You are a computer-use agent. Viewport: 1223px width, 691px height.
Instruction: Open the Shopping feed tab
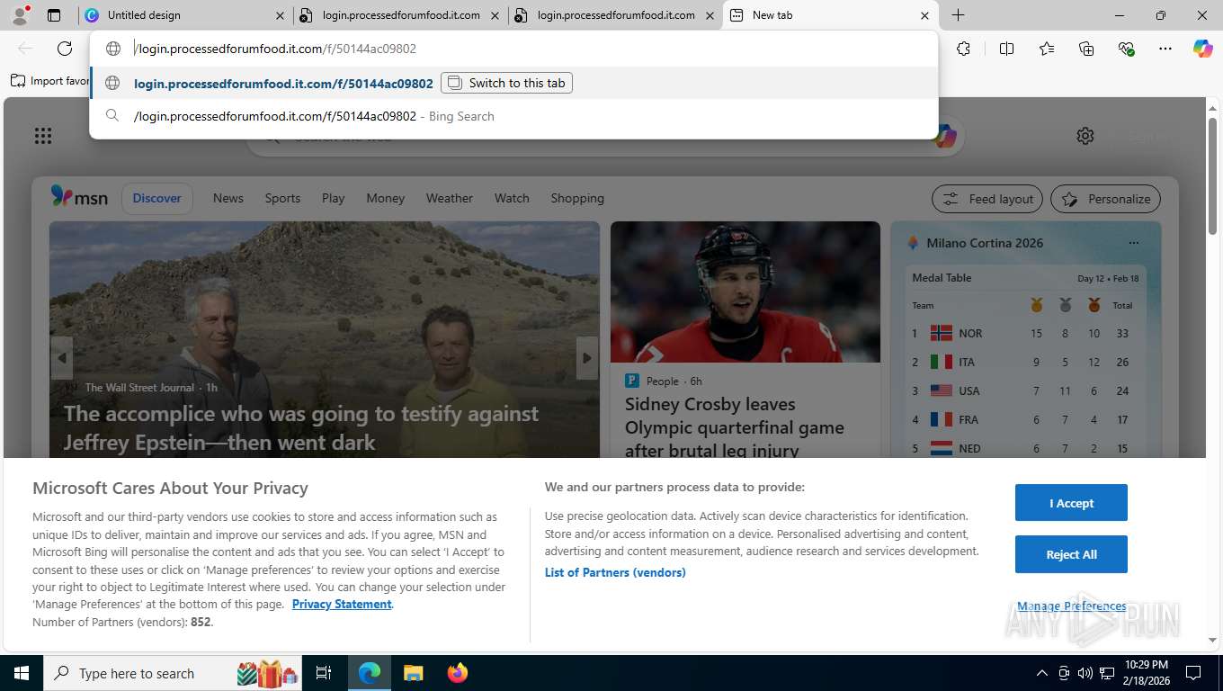(577, 198)
